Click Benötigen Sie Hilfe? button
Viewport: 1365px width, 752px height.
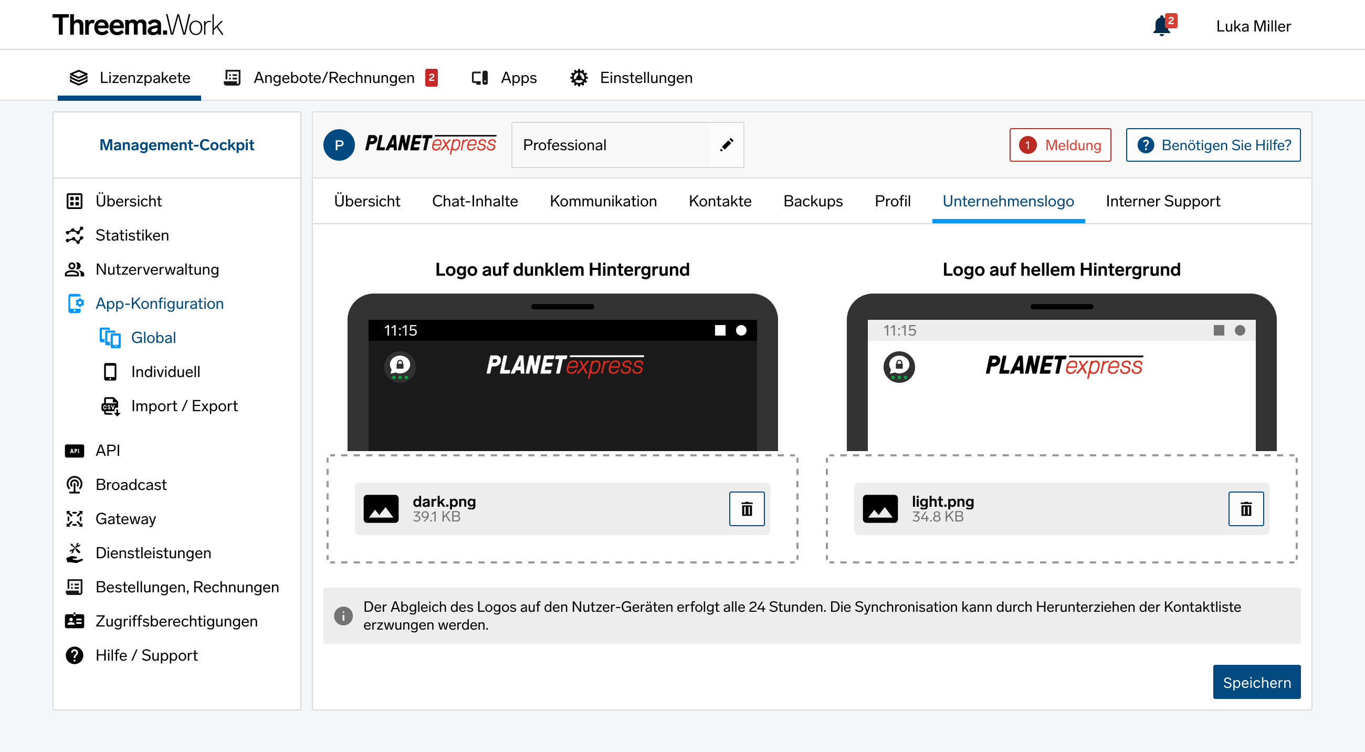coord(1213,145)
